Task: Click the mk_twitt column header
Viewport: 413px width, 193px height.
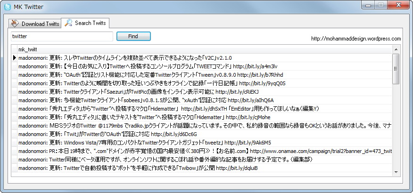Action: [205, 49]
